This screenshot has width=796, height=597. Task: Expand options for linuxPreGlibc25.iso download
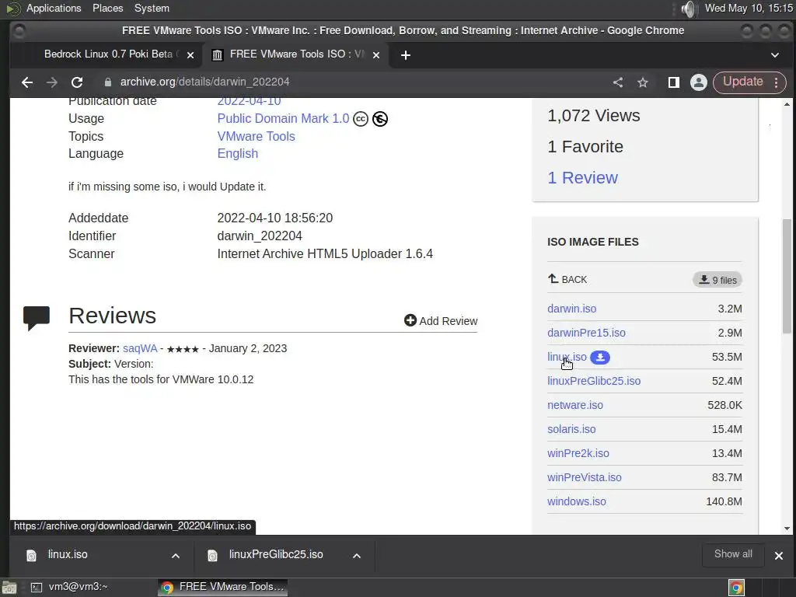click(357, 556)
